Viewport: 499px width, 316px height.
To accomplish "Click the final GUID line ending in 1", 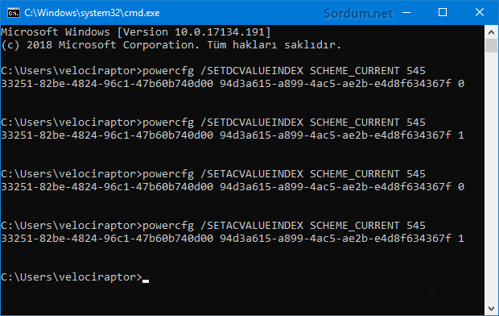I will tap(233, 239).
